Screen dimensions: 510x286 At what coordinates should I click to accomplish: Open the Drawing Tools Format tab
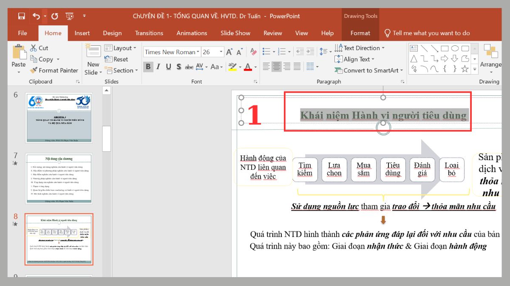[360, 33]
